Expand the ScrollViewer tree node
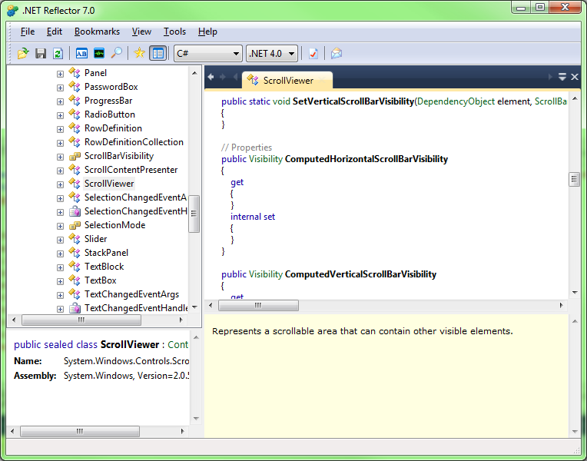Viewport: 587px width, 461px height. [x=60, y=184]
